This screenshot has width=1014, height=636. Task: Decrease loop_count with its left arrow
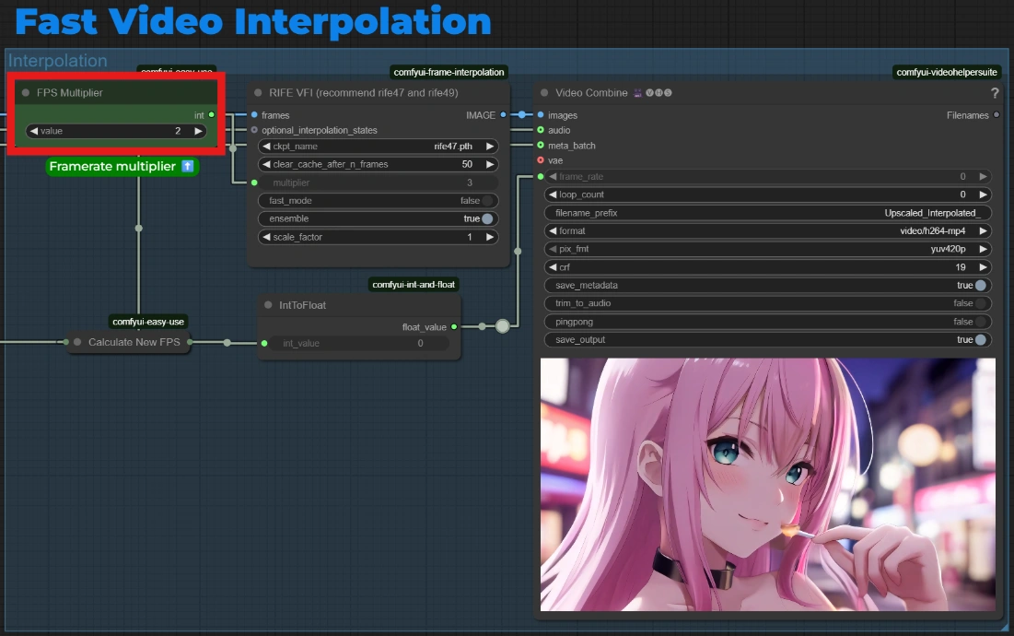pyautogui.click(x=553, y=194)
